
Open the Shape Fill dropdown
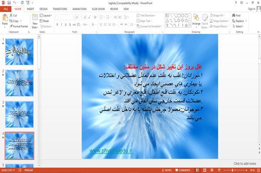217,16
